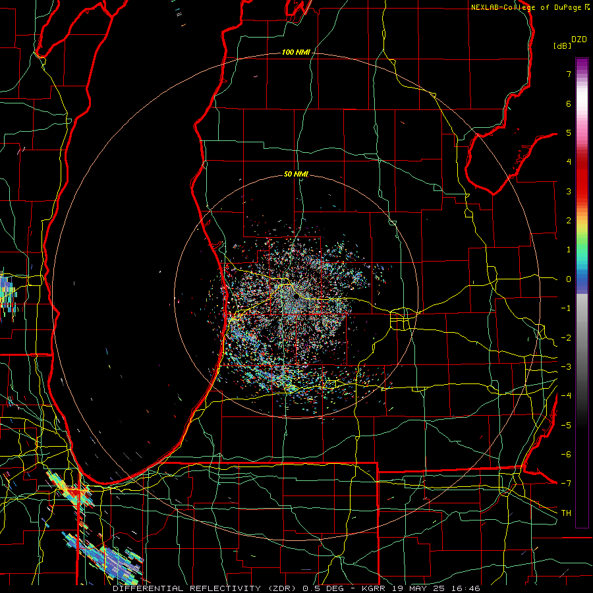Click the -2 dB value on the color scale
The width and height of the screenshot is (593, 593).
pos(566,338)
